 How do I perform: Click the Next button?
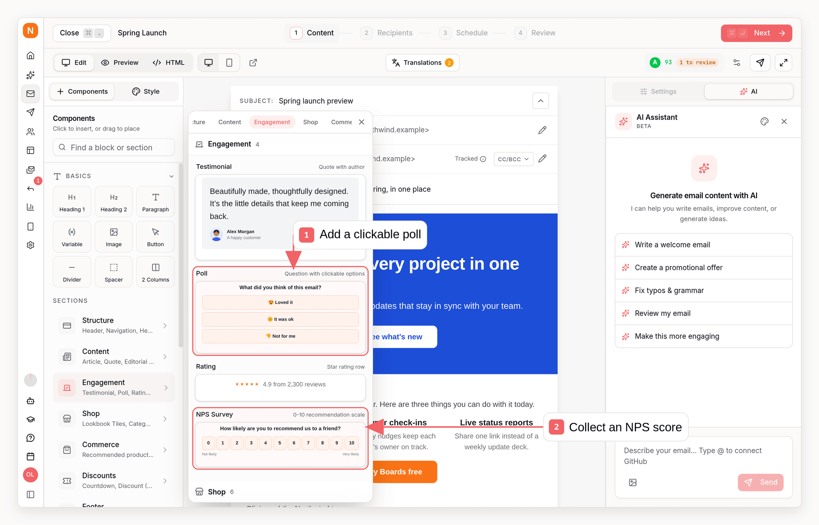[x=756, y=33]
